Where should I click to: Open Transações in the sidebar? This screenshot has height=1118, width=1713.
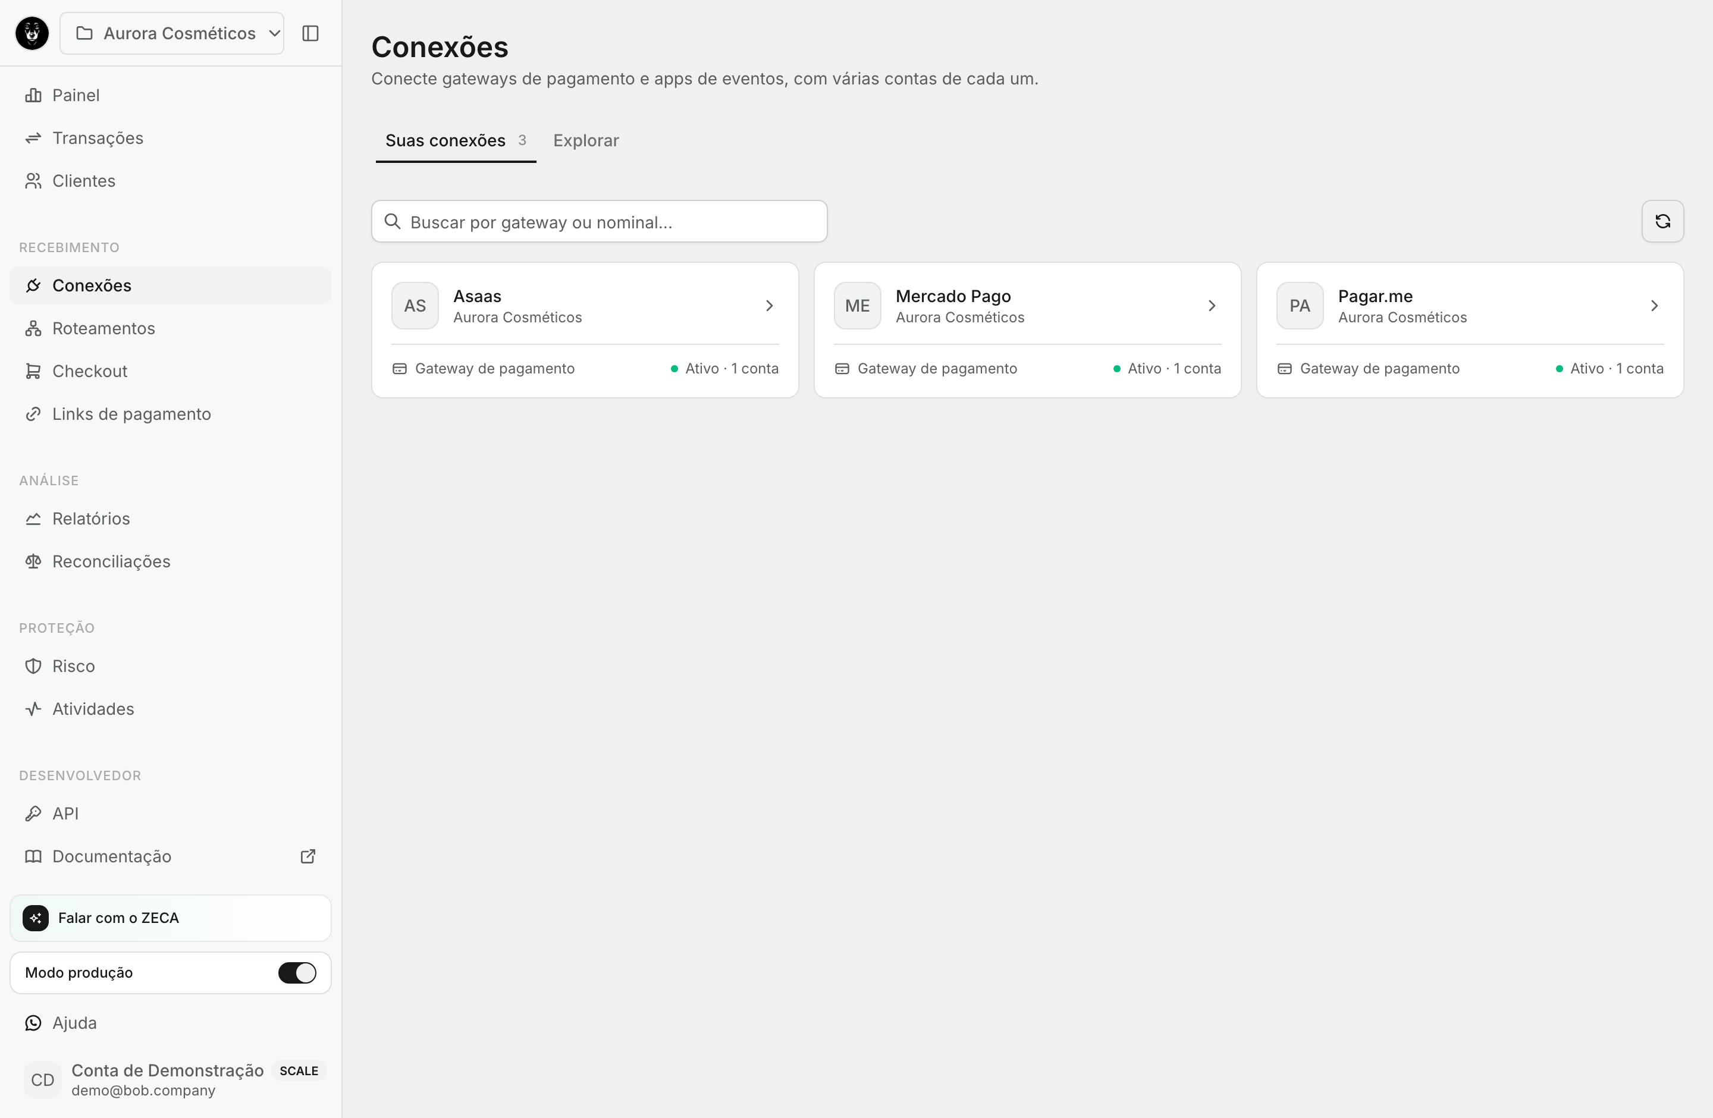click(171, 138)
